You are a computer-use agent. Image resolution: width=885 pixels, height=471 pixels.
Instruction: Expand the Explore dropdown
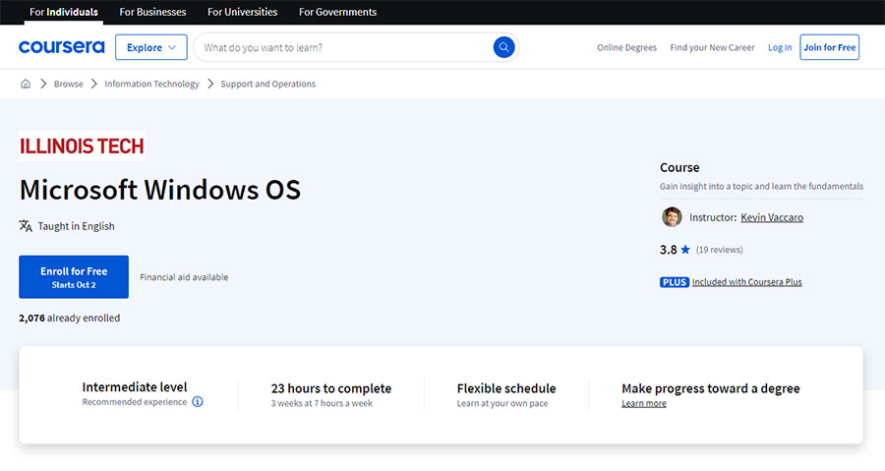click(151, 47)
